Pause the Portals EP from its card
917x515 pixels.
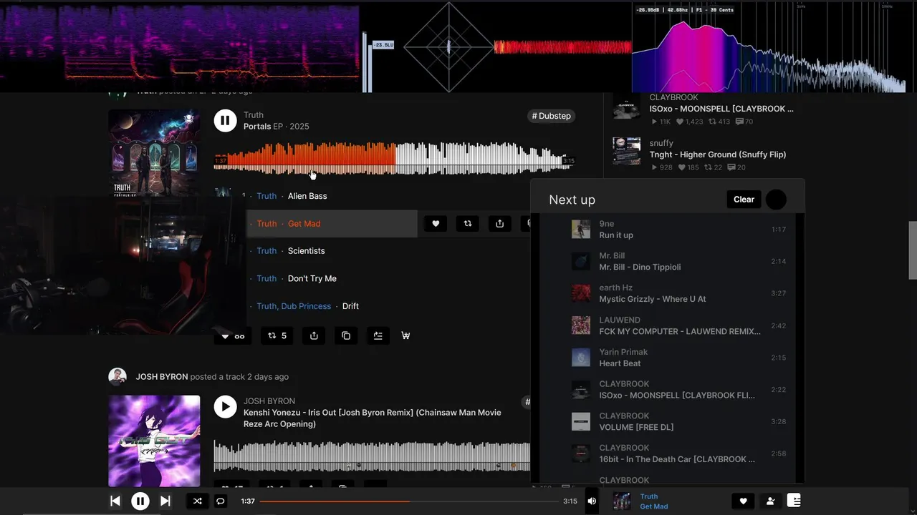pyautogui.click(x=225, y=120)
